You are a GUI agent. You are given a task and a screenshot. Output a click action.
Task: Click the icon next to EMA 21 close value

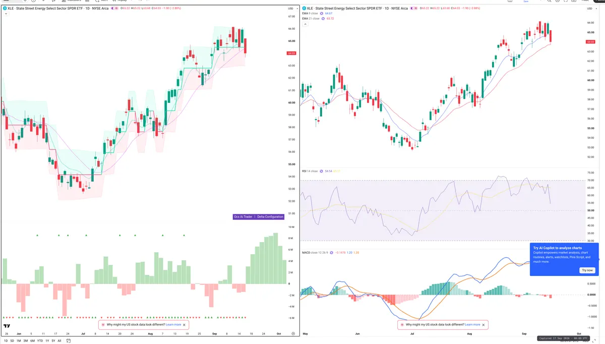[323, 19]
